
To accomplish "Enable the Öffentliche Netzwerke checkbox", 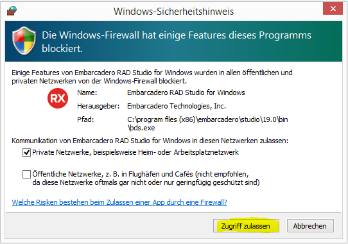I will (x=26, y=174).
